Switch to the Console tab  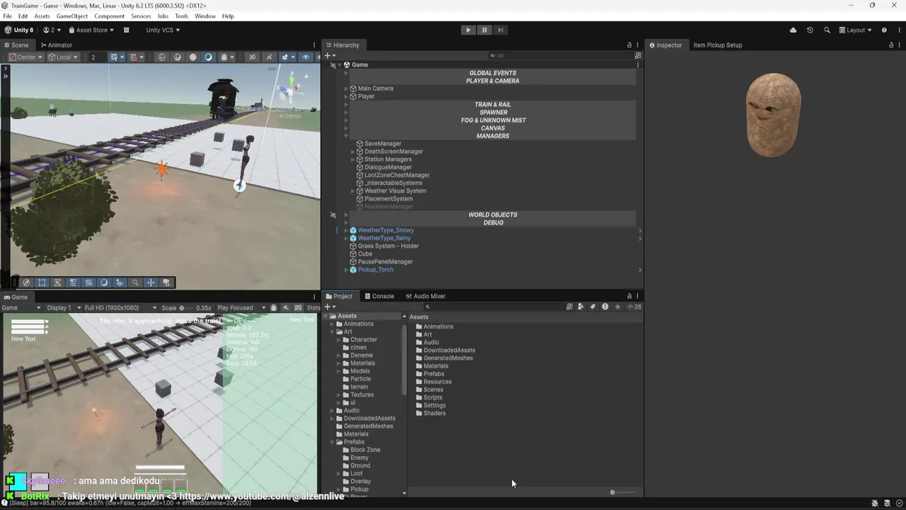point(379,296)
